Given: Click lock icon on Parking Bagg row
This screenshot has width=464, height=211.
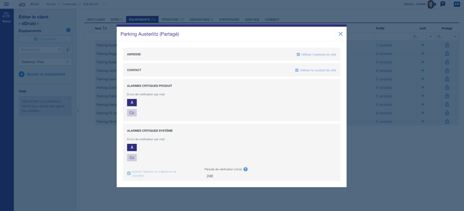Looking at the screenshot, I should tap(447, 54).
